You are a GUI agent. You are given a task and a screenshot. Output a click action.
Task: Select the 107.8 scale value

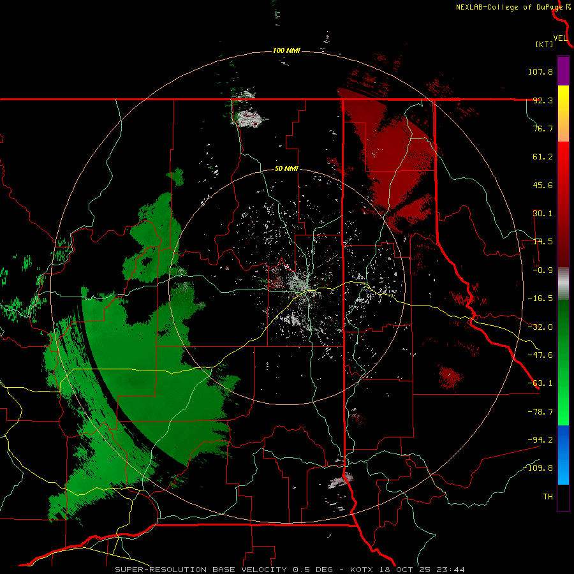click(540, 71)
